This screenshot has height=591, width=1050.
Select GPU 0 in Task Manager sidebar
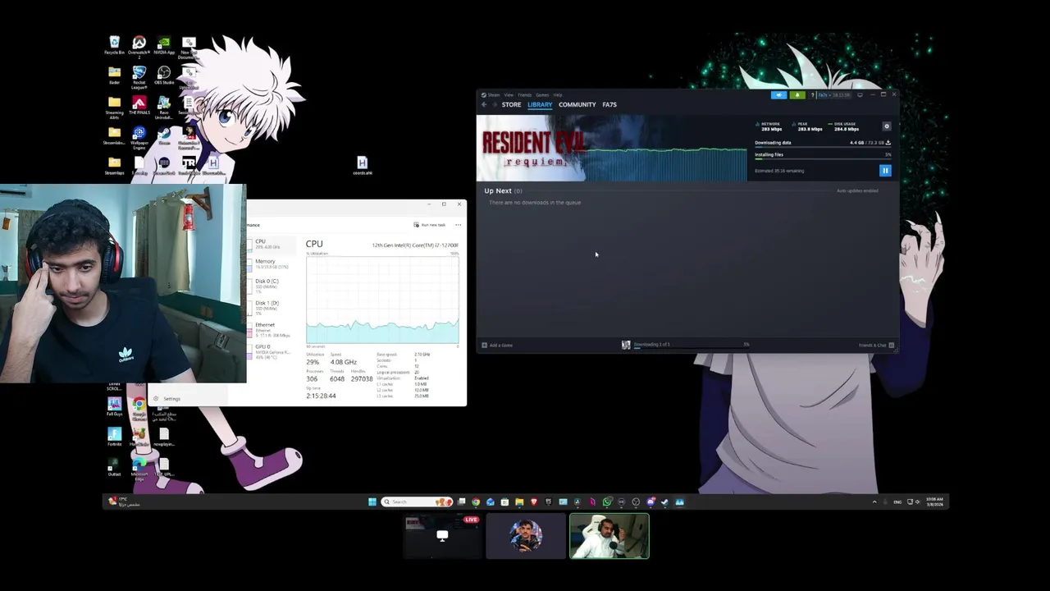point(270,351)
